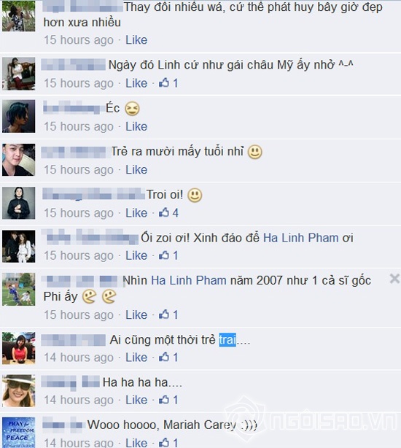
Task: Hide the "ca sĩ gốc Phi" comment with X
Action: [394, 279]
